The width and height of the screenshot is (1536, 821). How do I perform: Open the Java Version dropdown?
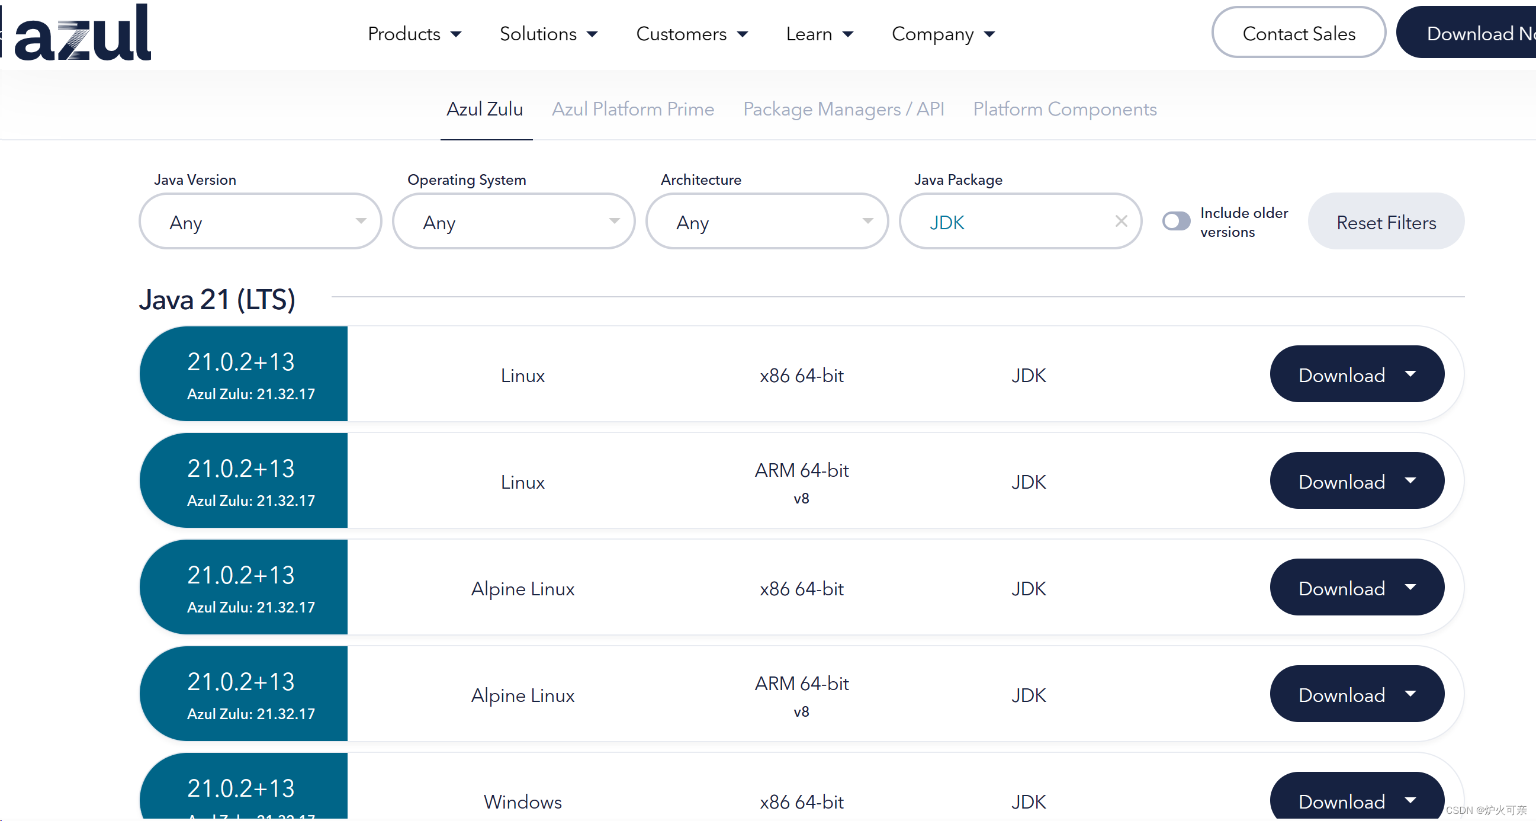click(x=260, y=222)
